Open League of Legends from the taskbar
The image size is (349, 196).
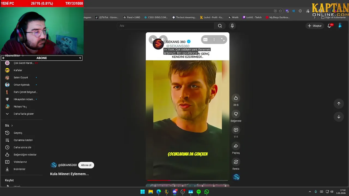(x=167, y=192)
